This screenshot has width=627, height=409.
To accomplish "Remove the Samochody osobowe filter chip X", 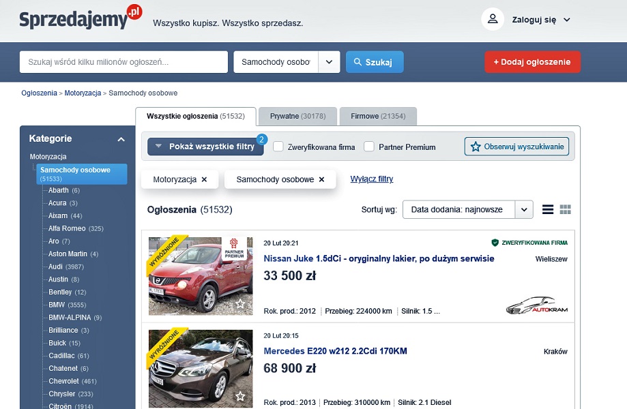I will pos(321,180).
